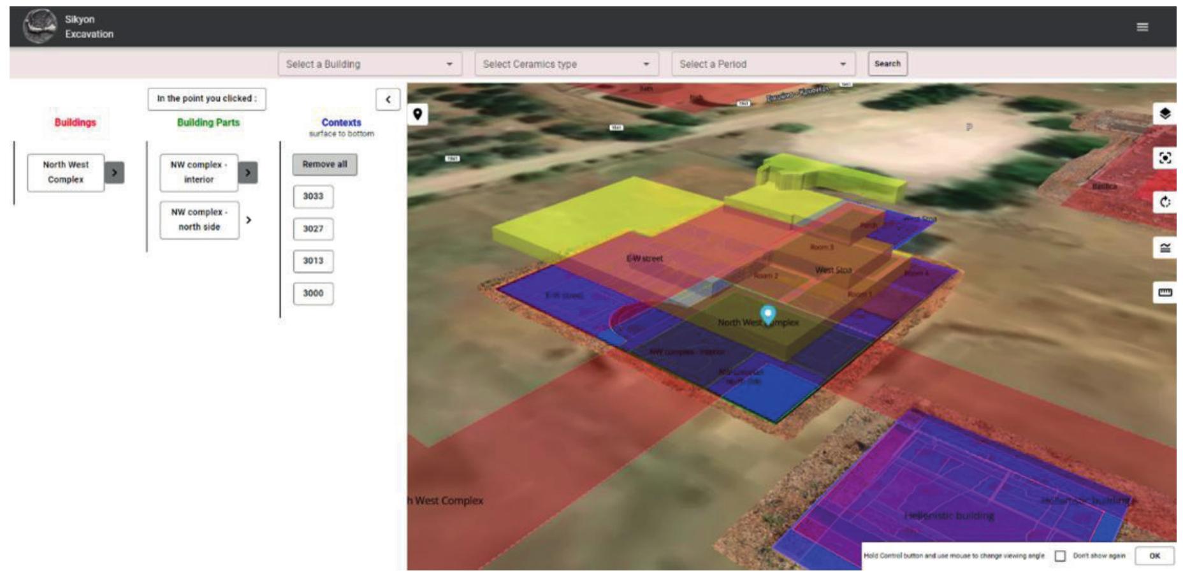Expand NW complex - north side arrow
Screen dimensions: 1183x580
(249, 220)
